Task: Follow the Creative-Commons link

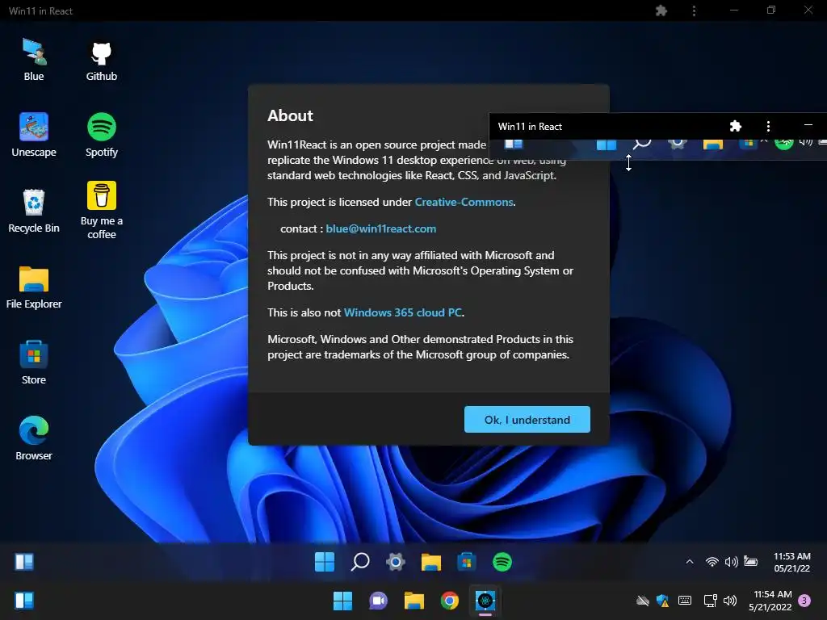Action: pos(464,202)
